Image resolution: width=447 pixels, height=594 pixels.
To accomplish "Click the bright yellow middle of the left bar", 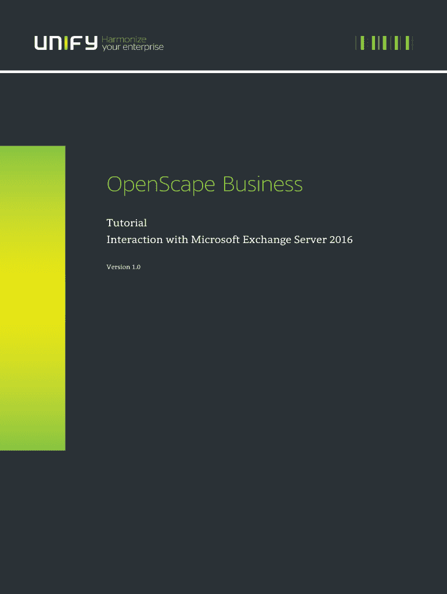I will (33, 302).
